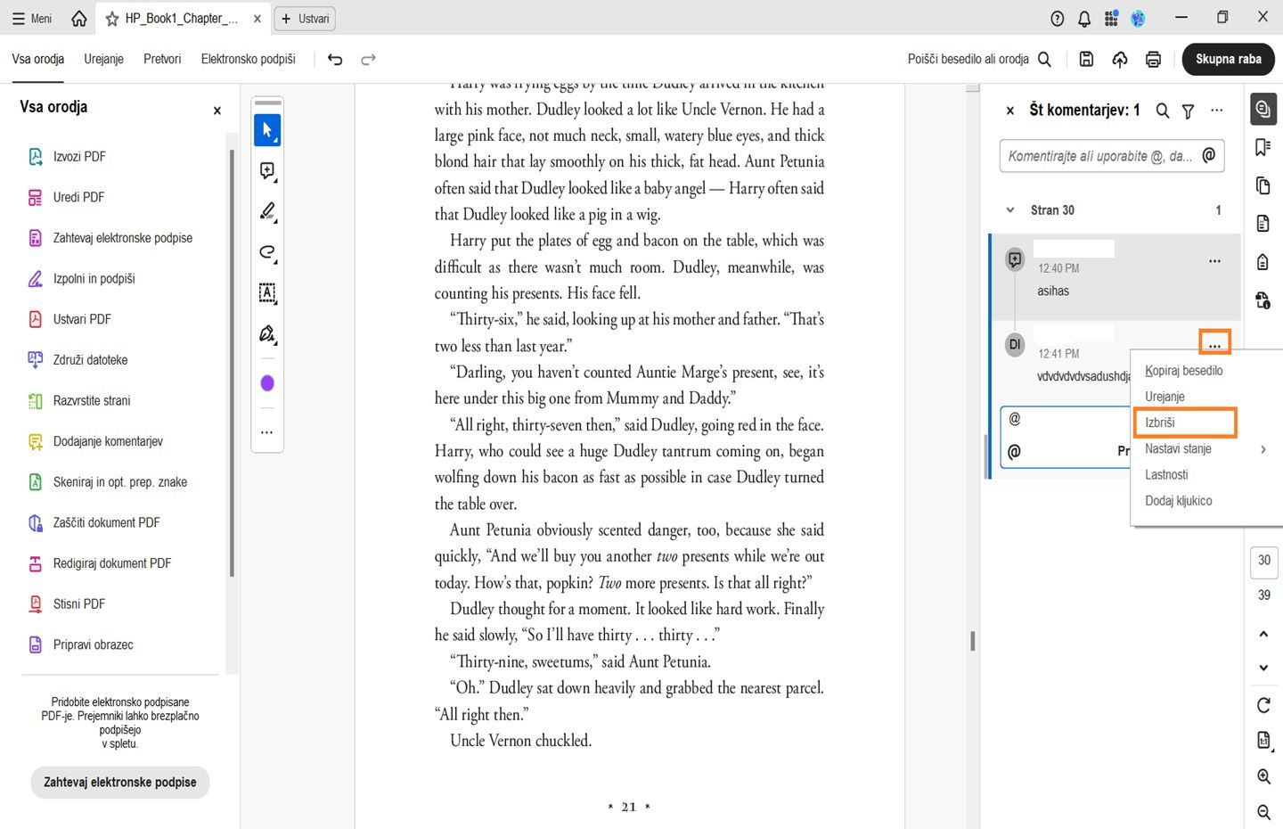Pick the Highlight text tool
The image size is (1283, 829).
pos(267,211)
